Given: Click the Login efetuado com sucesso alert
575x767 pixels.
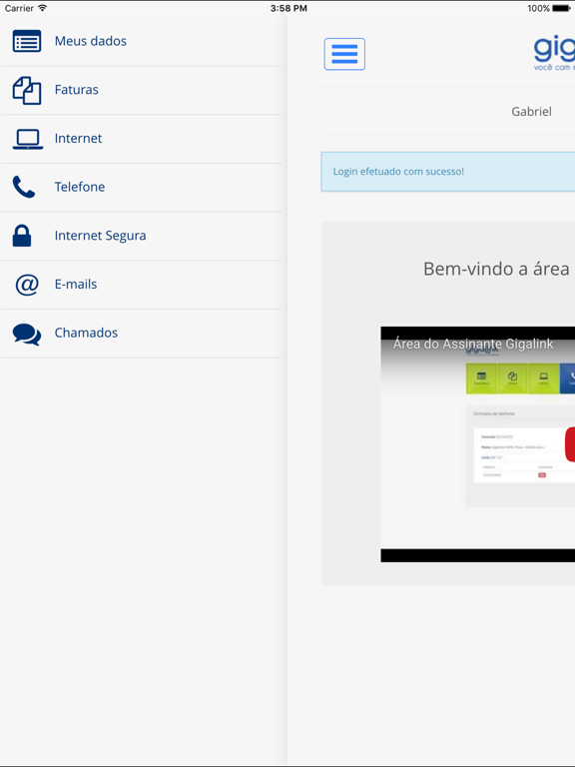Looking at the screenshot, I should tap(448, 172).
